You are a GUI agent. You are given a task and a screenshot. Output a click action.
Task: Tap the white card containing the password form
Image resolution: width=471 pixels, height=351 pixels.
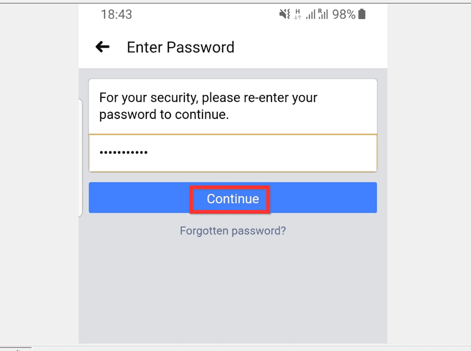232,124
